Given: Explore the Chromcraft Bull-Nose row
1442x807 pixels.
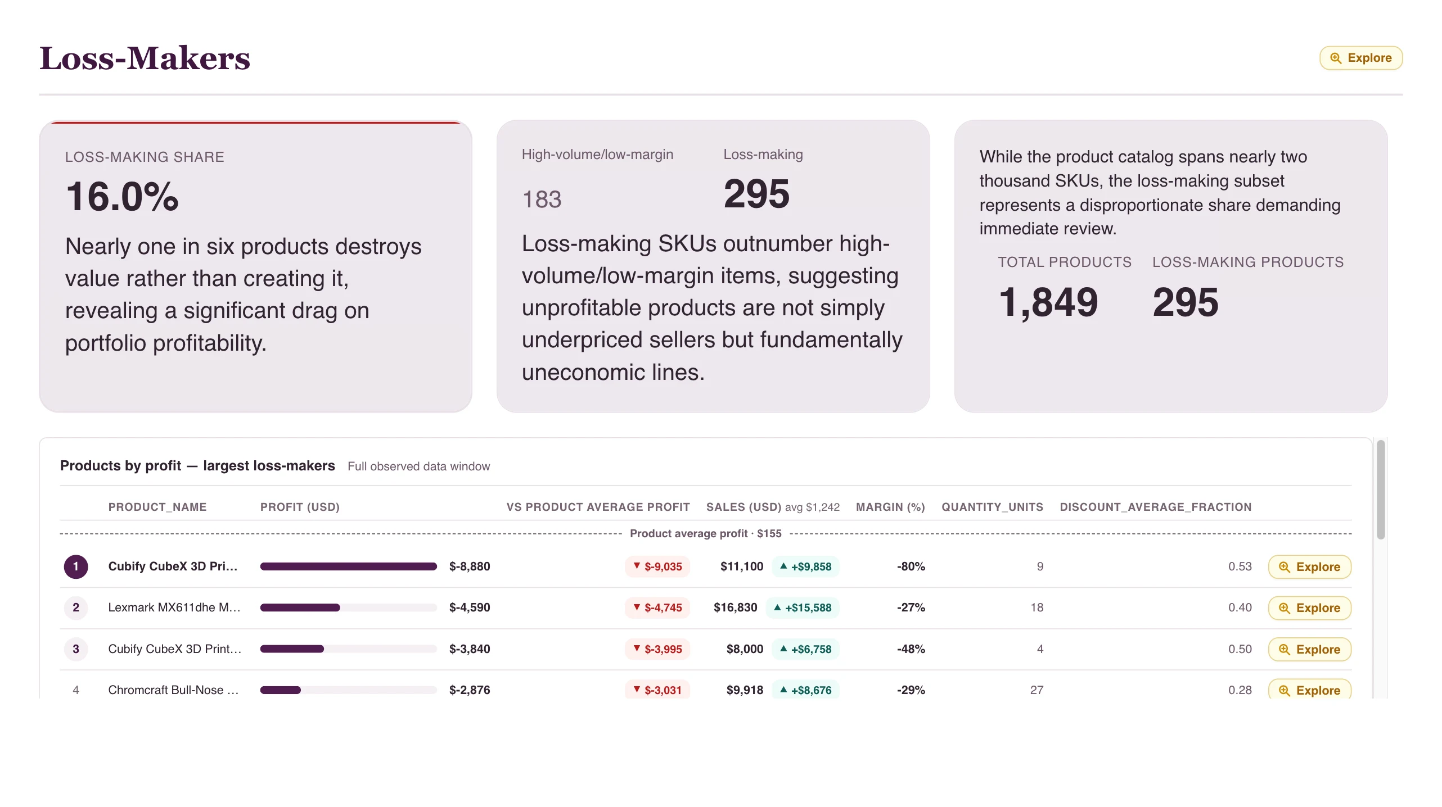Looking at the screenshot, I should 1309,689.
